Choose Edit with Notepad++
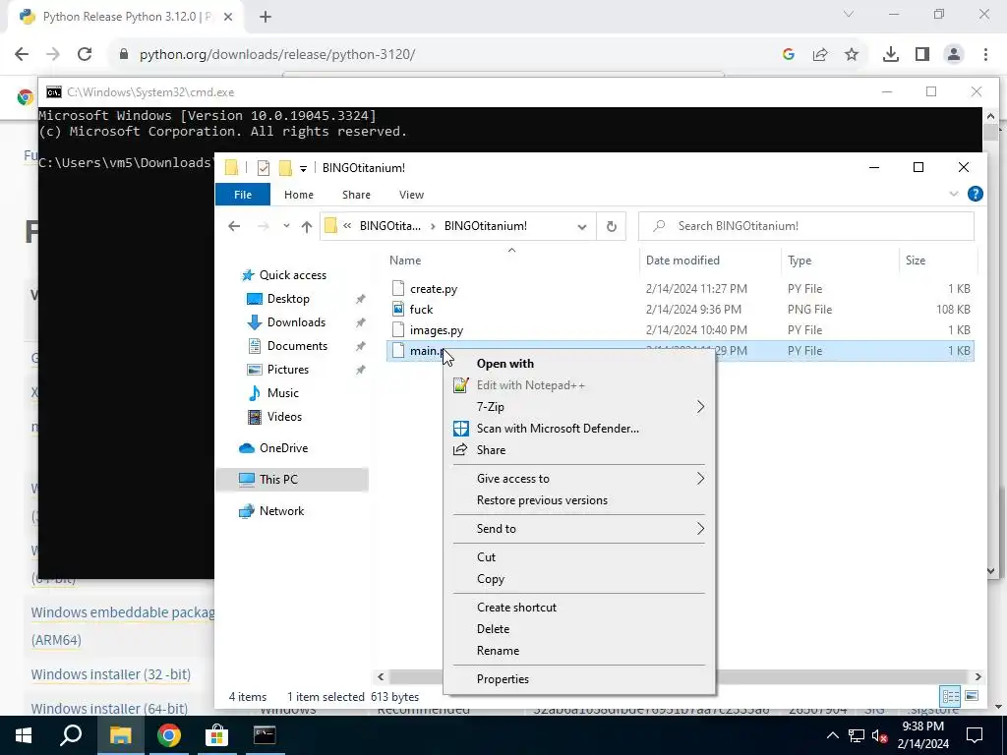The image size is (1007, 755). pyautogui.click(x=530, y=385)
